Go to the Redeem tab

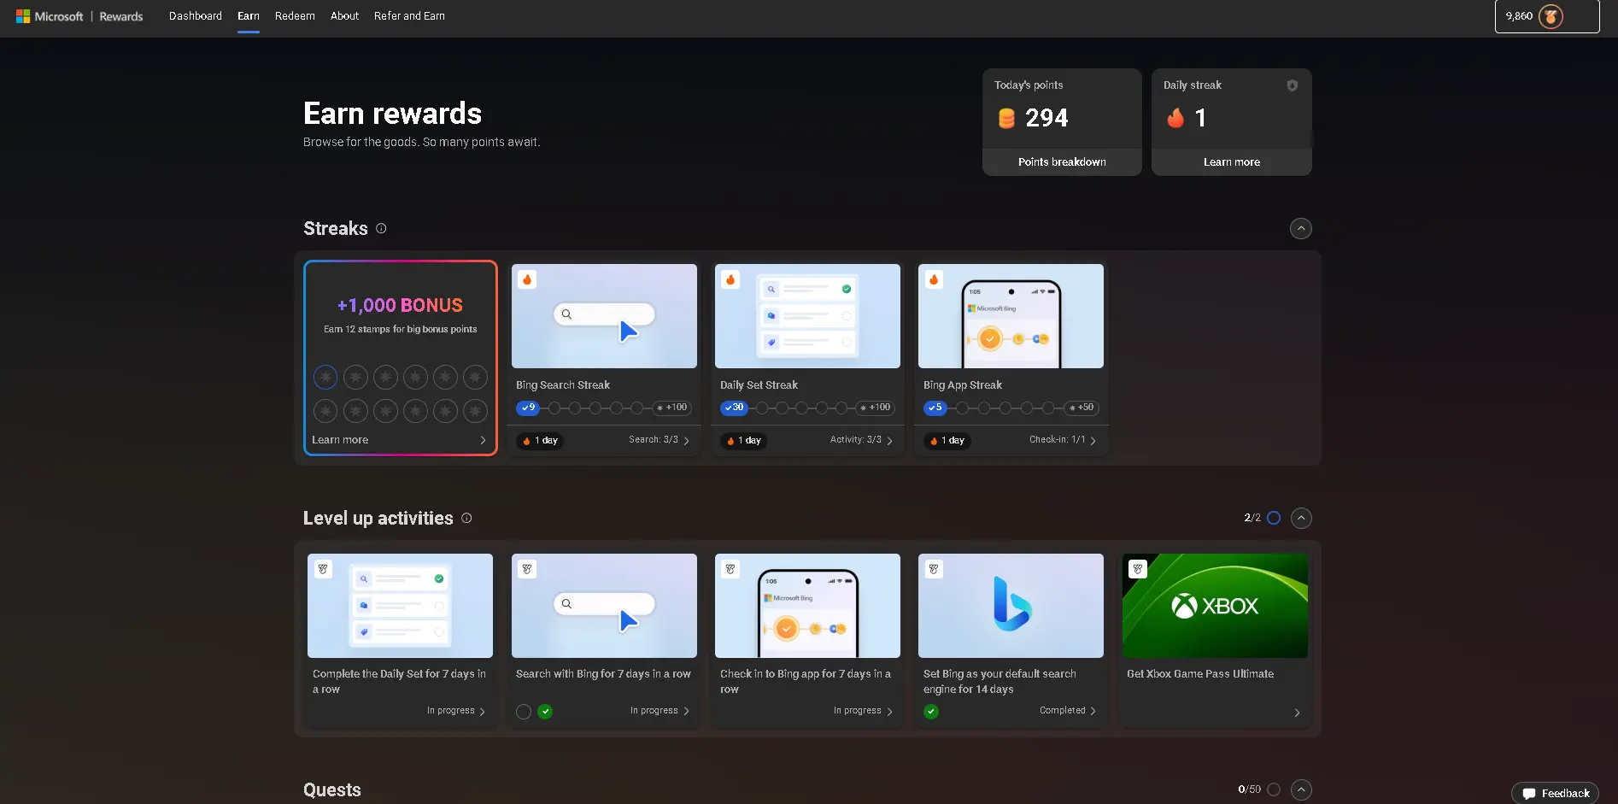[x=295, y=16]
